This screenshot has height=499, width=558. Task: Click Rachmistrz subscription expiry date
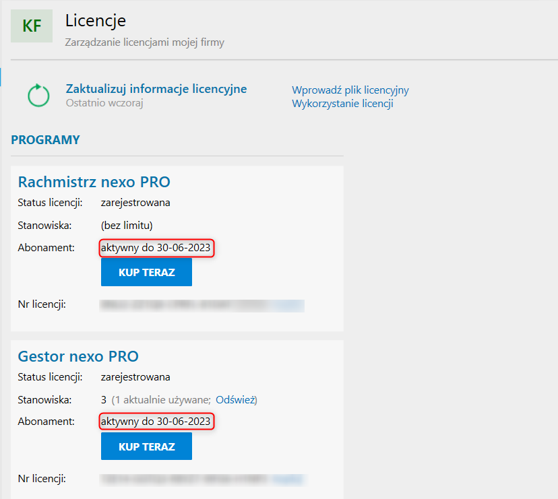[156, 248]
